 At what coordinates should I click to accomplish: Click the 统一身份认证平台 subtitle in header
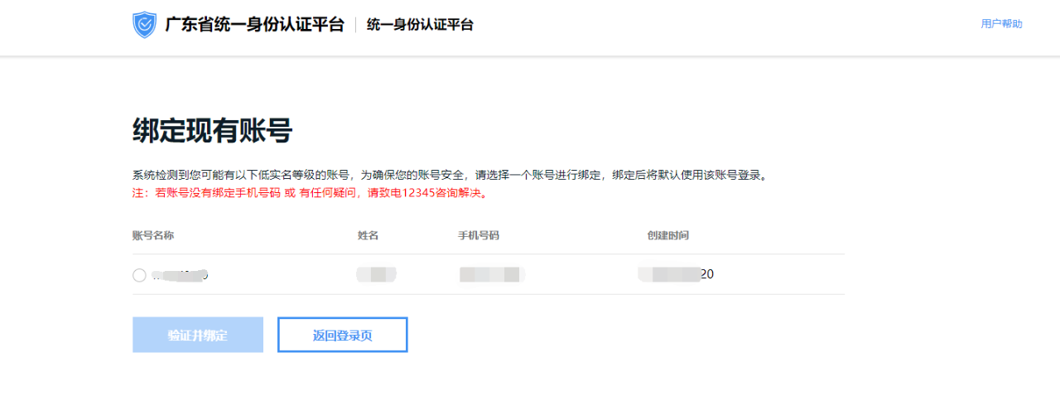pyautogui.click(x=420, y=25)
